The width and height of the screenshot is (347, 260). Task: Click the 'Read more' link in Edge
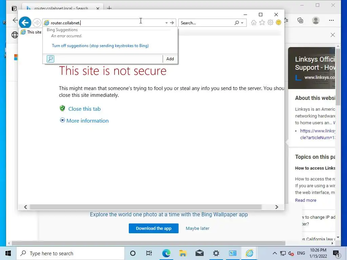pos(306,200)
